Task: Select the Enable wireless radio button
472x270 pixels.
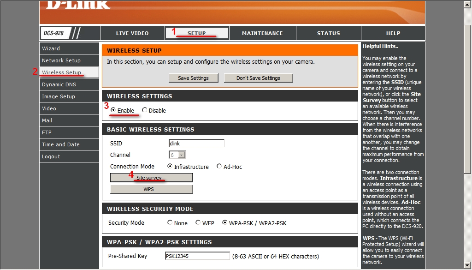Action: pyautogui.click(x=113, y=110)
